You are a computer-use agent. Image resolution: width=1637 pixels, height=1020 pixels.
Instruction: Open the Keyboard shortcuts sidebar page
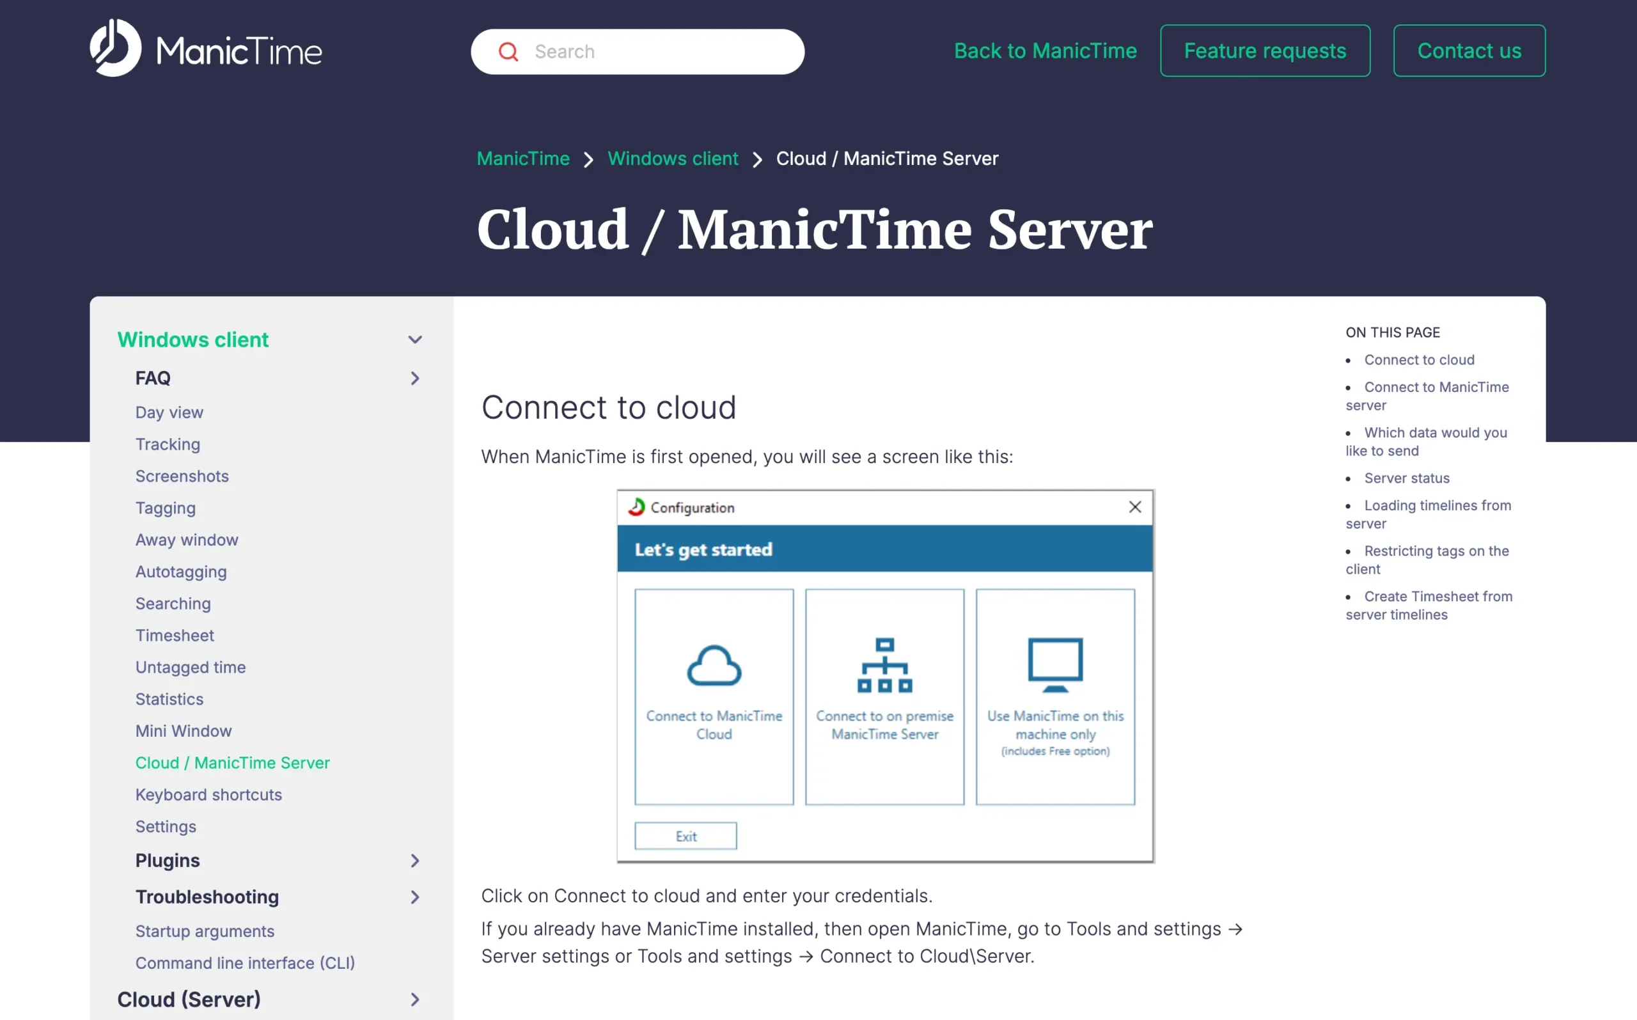[208, 795]
